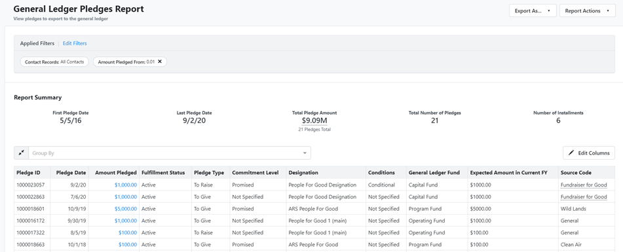This screenshot has height=252, width=623.
Task: Click the 21 Pledges Total caption
Action: coord(314,130)
